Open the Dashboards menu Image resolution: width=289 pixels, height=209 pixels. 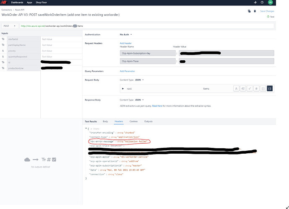(17, 3)
